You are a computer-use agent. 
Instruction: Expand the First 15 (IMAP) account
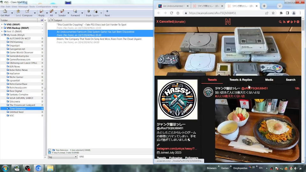click(x=2, y=32)
